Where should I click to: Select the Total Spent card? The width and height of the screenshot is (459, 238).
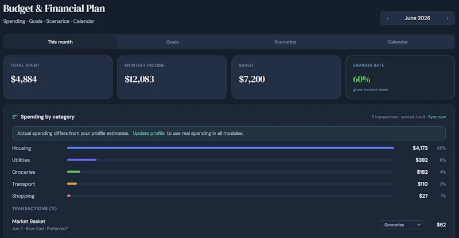pos(58,77)
